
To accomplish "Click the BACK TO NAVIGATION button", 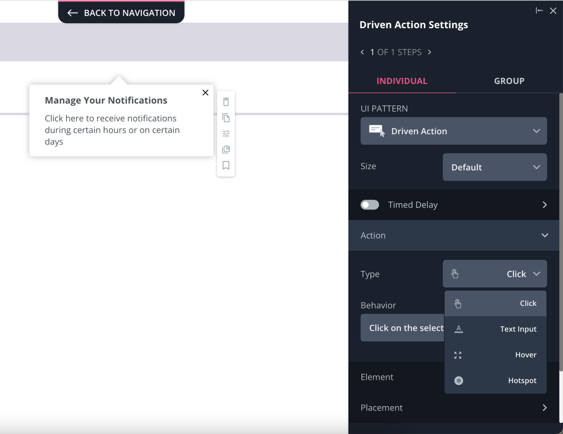I will 121,12.
